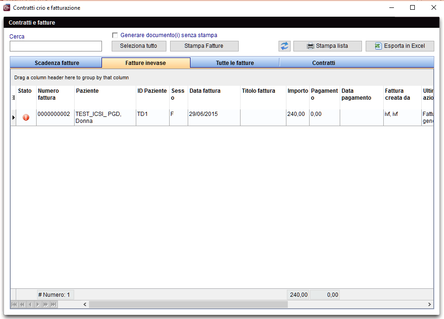This screenshot has width=444, height=319.
Task: Click the row indicator arrow of invoice 0000000002
Action: 13,117
